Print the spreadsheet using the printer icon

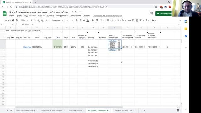tap(13, 20)
